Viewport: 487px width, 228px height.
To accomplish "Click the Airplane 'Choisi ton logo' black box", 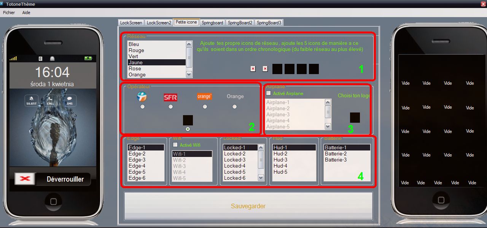I will (355, 117).
